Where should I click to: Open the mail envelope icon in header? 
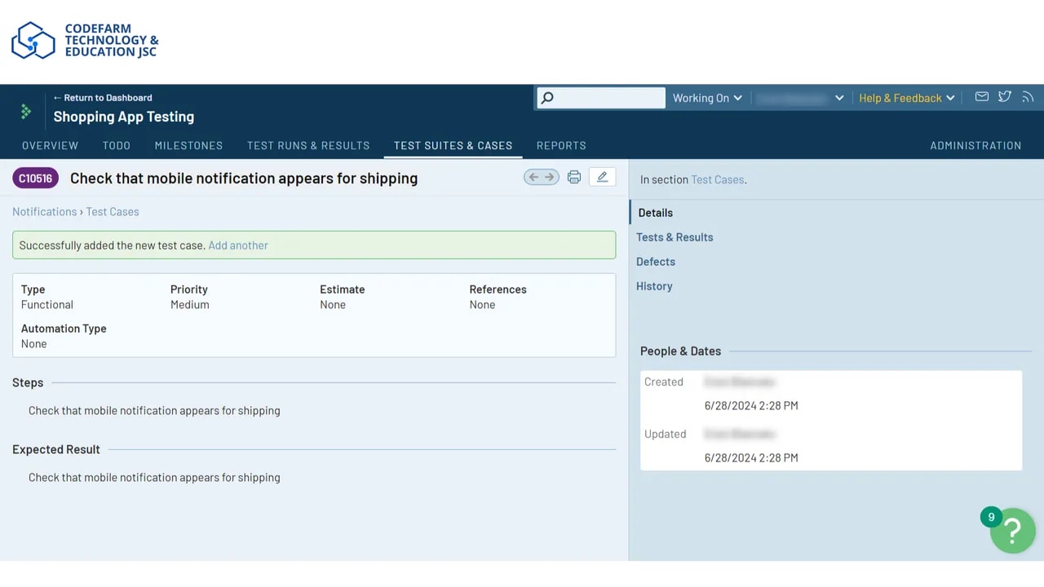coord(982,97)
